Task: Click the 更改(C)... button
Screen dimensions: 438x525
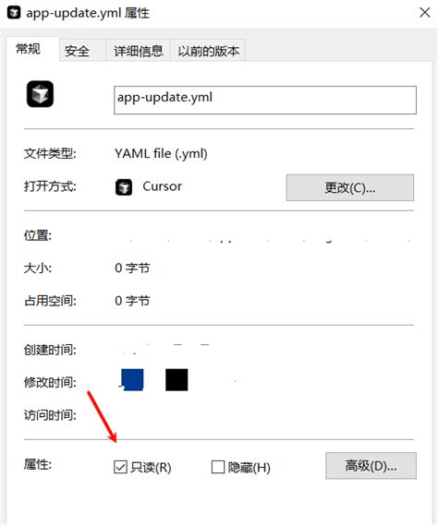Action: point(350,187)
